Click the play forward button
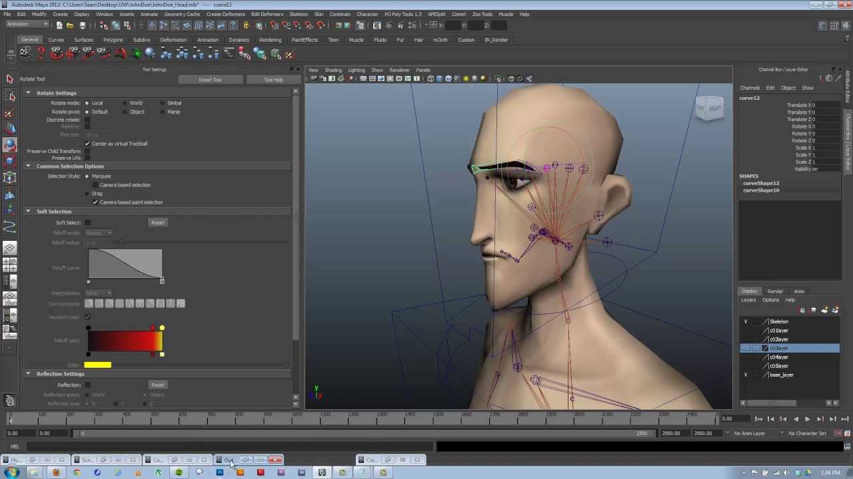Viewport: 853px width, 479px height. [x=808, y=419]
